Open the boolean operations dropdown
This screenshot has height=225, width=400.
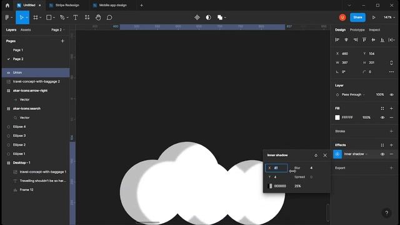225,17
